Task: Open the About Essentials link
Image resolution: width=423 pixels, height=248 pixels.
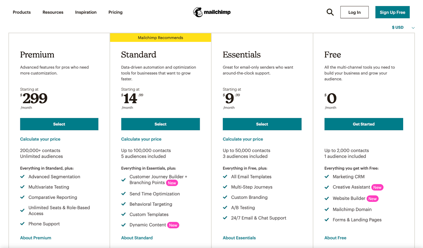Action: click(x=239, y=238)
